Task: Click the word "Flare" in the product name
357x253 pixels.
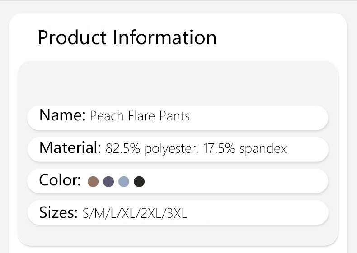Action: click(142, 116)
